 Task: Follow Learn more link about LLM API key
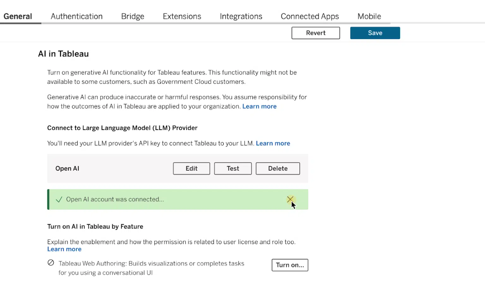[x=273, y=144]
